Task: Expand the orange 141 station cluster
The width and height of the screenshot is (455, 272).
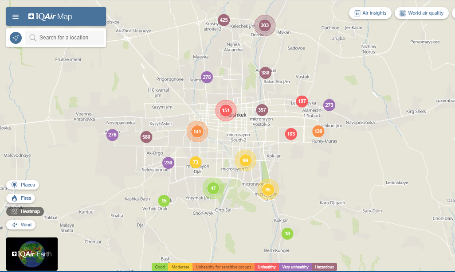Action: [x=197, y=132]
